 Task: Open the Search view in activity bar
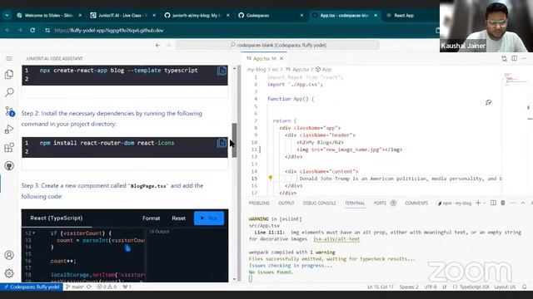(x=9, y=92)
